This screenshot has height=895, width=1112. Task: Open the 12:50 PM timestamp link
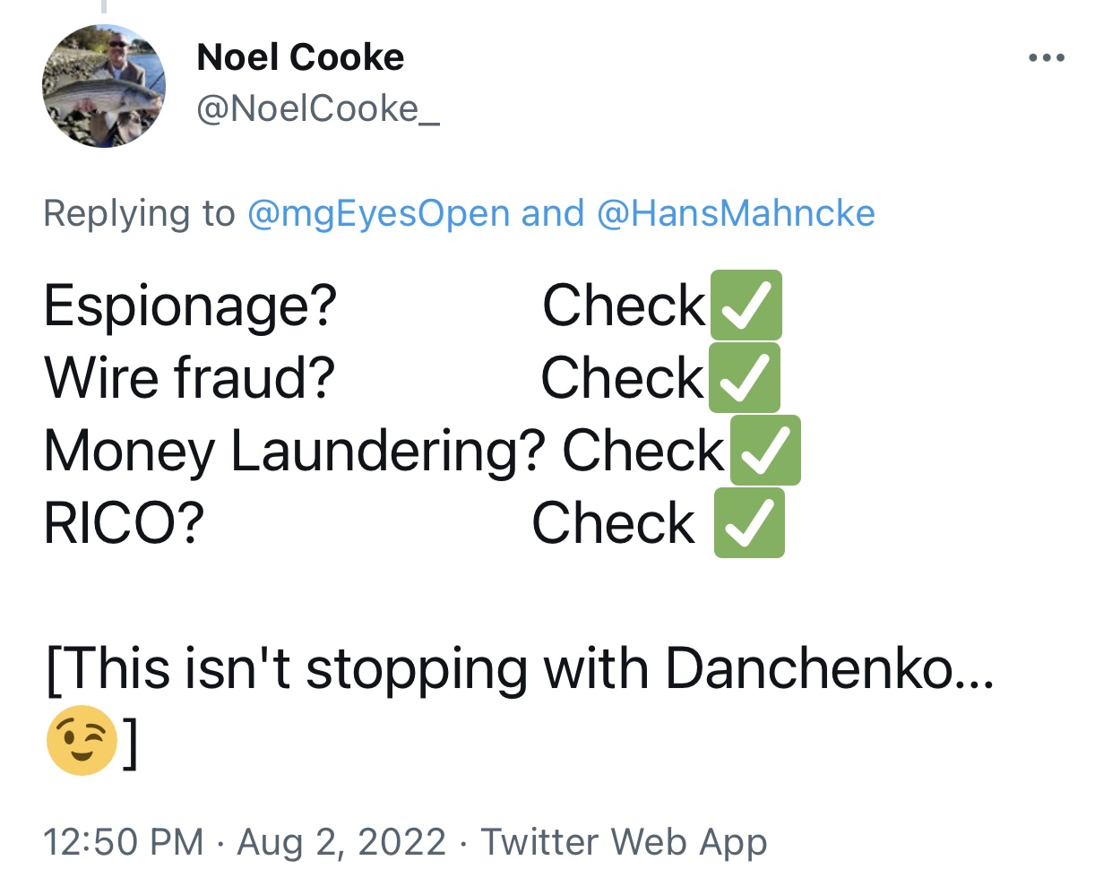pyautogui.click(x=124, y=842)
